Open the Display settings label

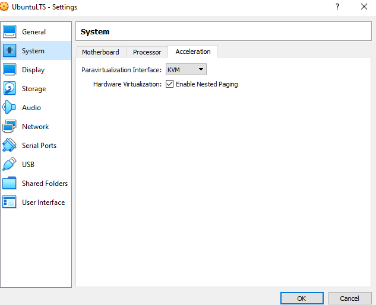coord(33,70)
